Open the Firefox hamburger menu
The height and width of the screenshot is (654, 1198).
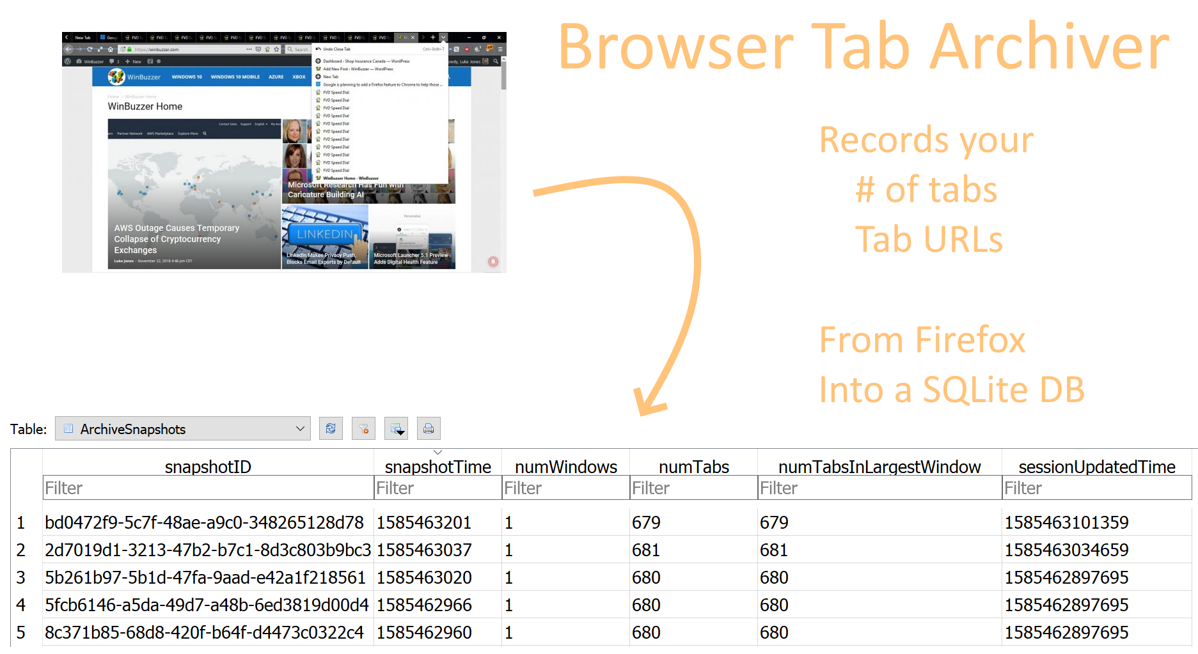tap(500, 49)
